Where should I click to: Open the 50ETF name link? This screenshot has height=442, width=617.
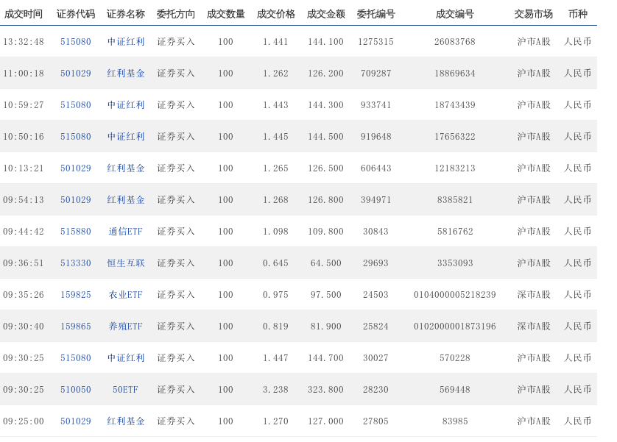coord(125,390)
